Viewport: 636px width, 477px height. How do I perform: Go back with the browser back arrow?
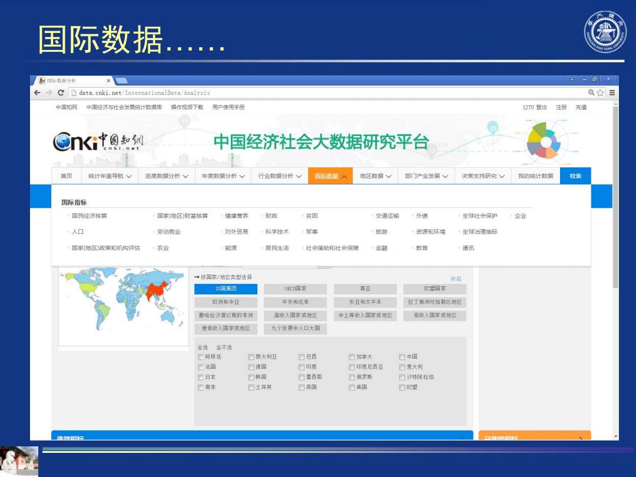click(x=37, y=93)
